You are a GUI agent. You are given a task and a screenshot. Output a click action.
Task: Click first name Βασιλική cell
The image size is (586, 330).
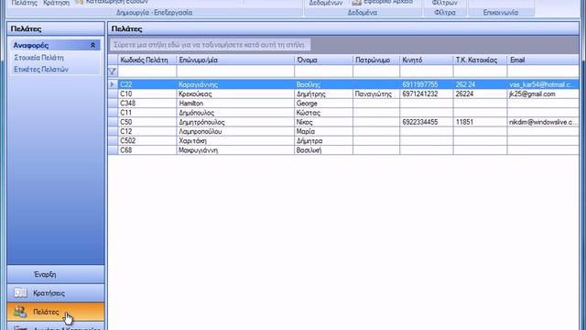[323, 150]
